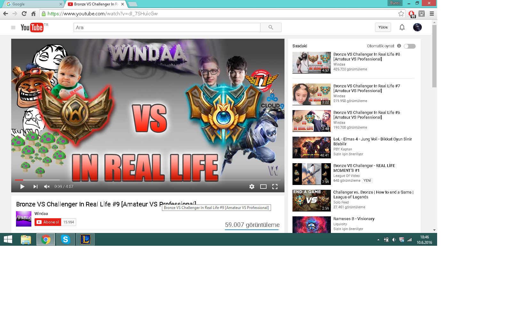
Task: Open YouTube notifications bell
Action: pos(402,27)
